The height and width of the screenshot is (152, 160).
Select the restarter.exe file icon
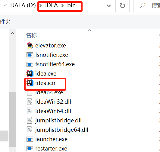pos(30,148)
